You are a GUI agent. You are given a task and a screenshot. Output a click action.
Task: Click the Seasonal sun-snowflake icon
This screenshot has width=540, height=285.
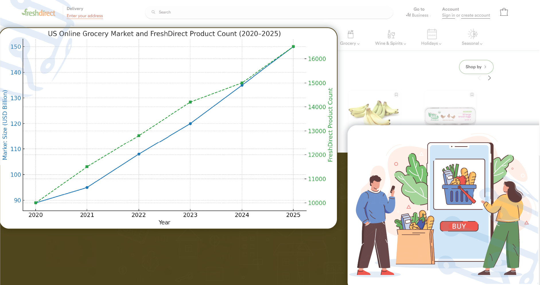pyautogui.click(x=473, y=34)
